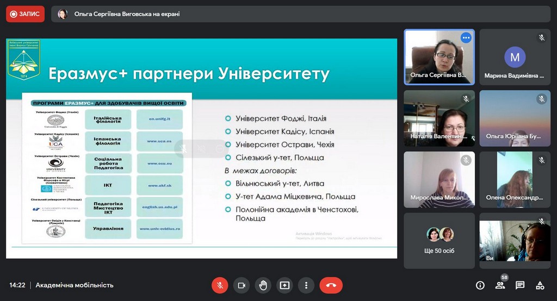Toggle the camera on or off

click(242, 285)
